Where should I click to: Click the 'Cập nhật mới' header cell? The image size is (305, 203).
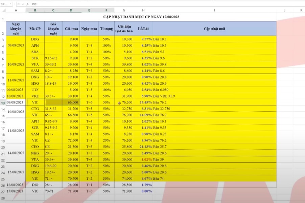[214, 29]
